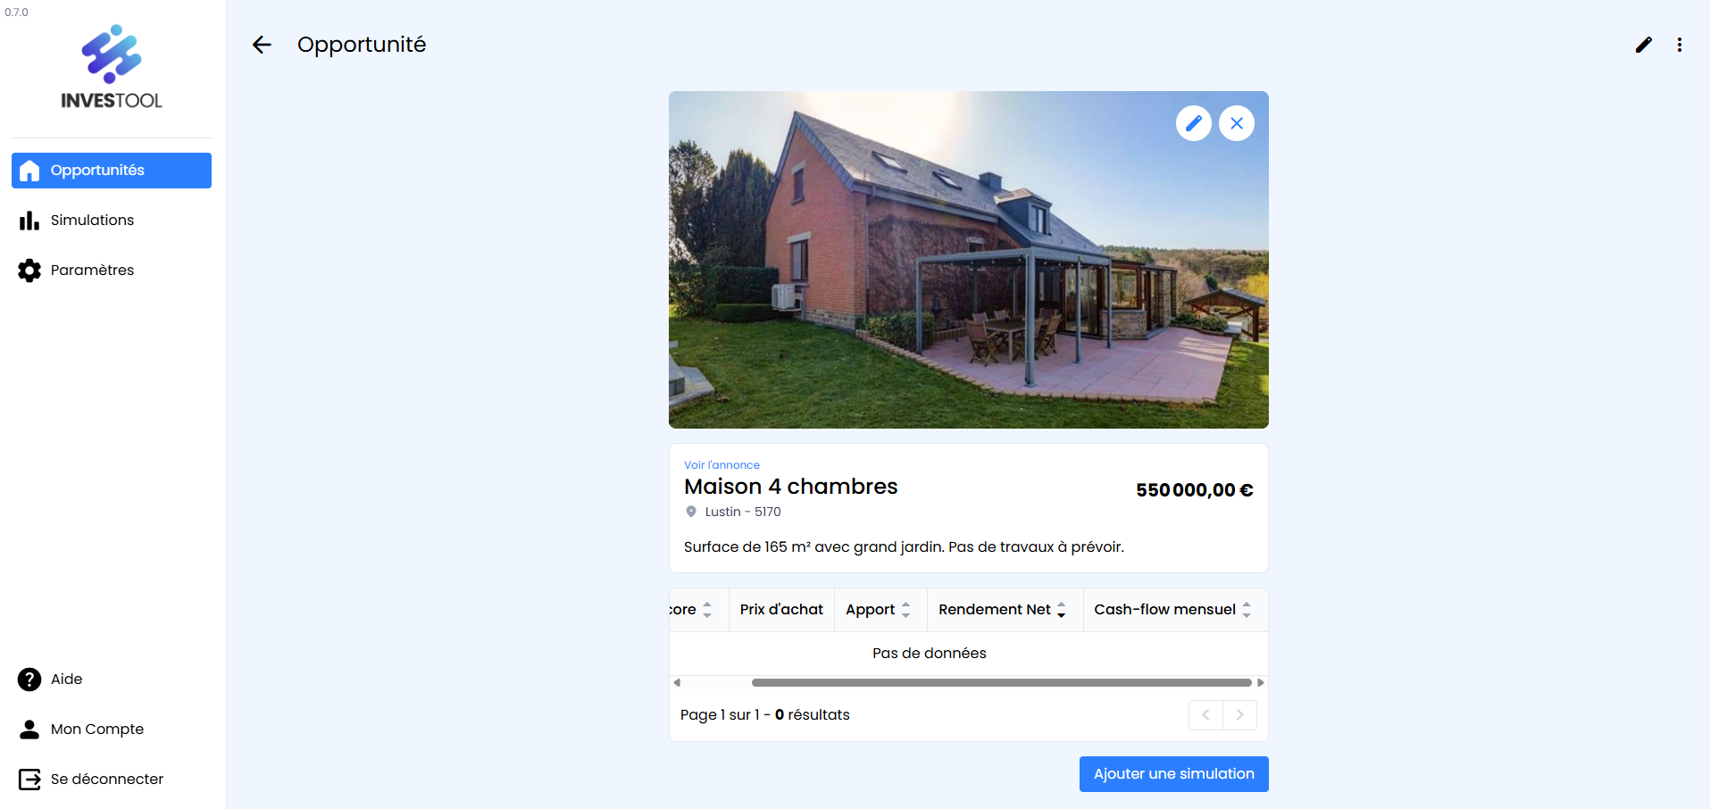Remove the house photo with X icon
Image resolution: width=1710 pixels, height=809 pixels.
[x=1237, y=123]
